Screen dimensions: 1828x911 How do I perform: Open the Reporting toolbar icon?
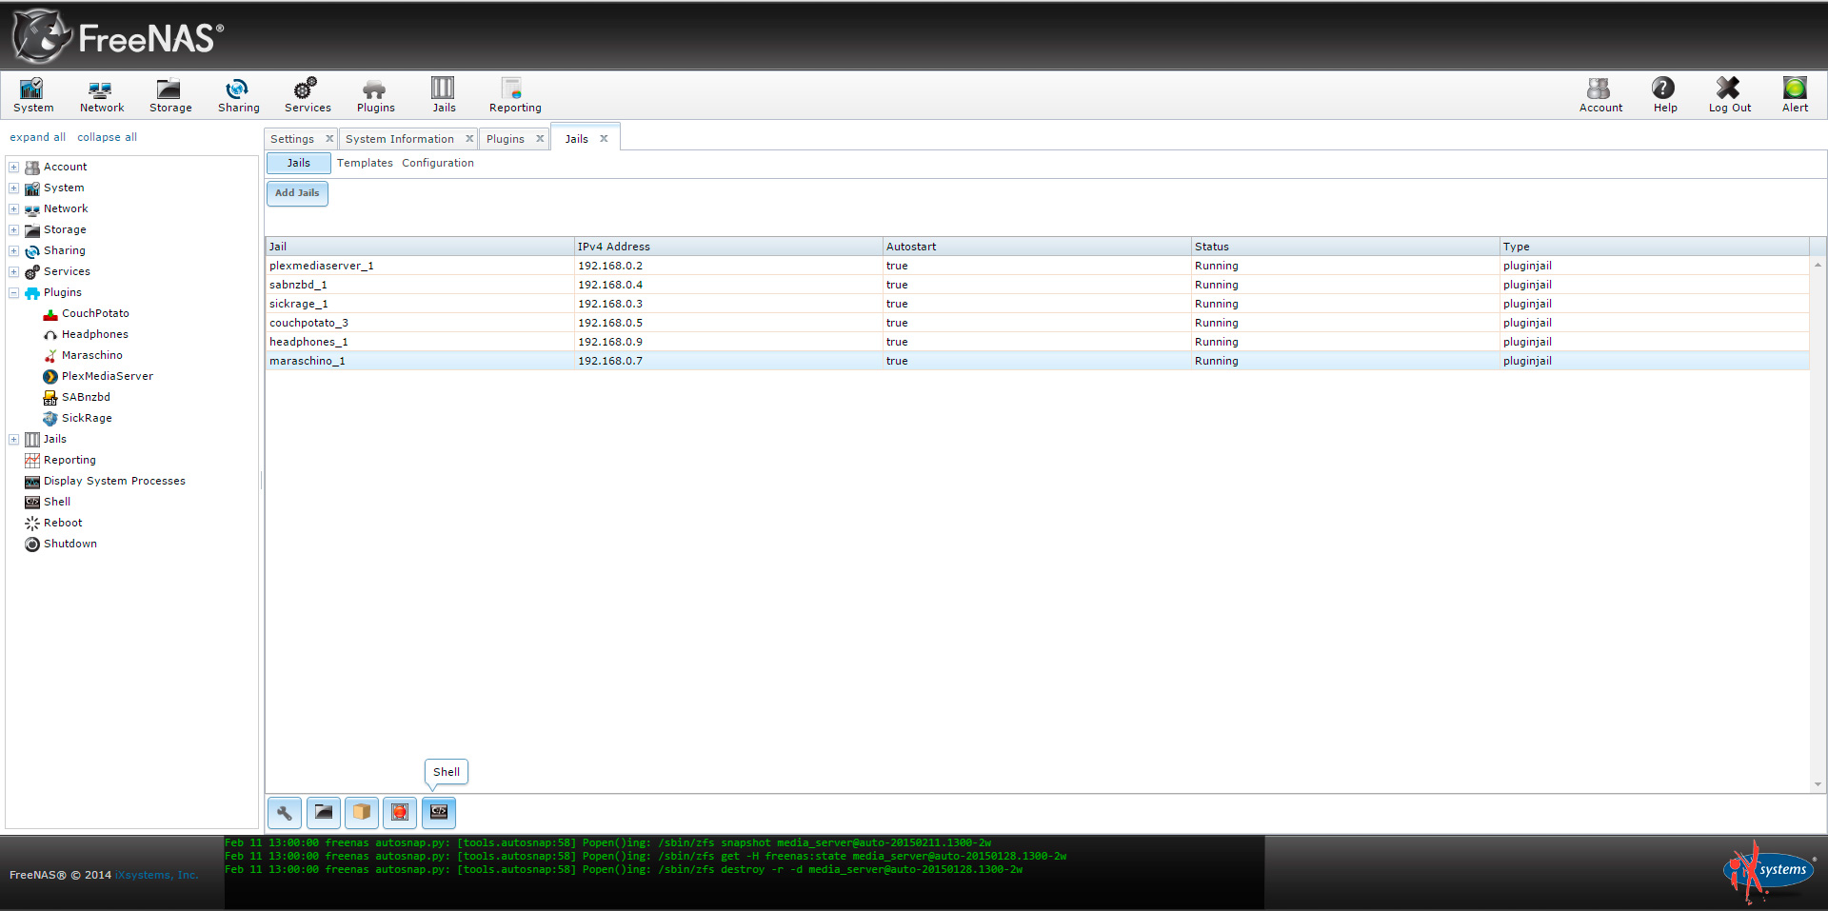[515, 95]
